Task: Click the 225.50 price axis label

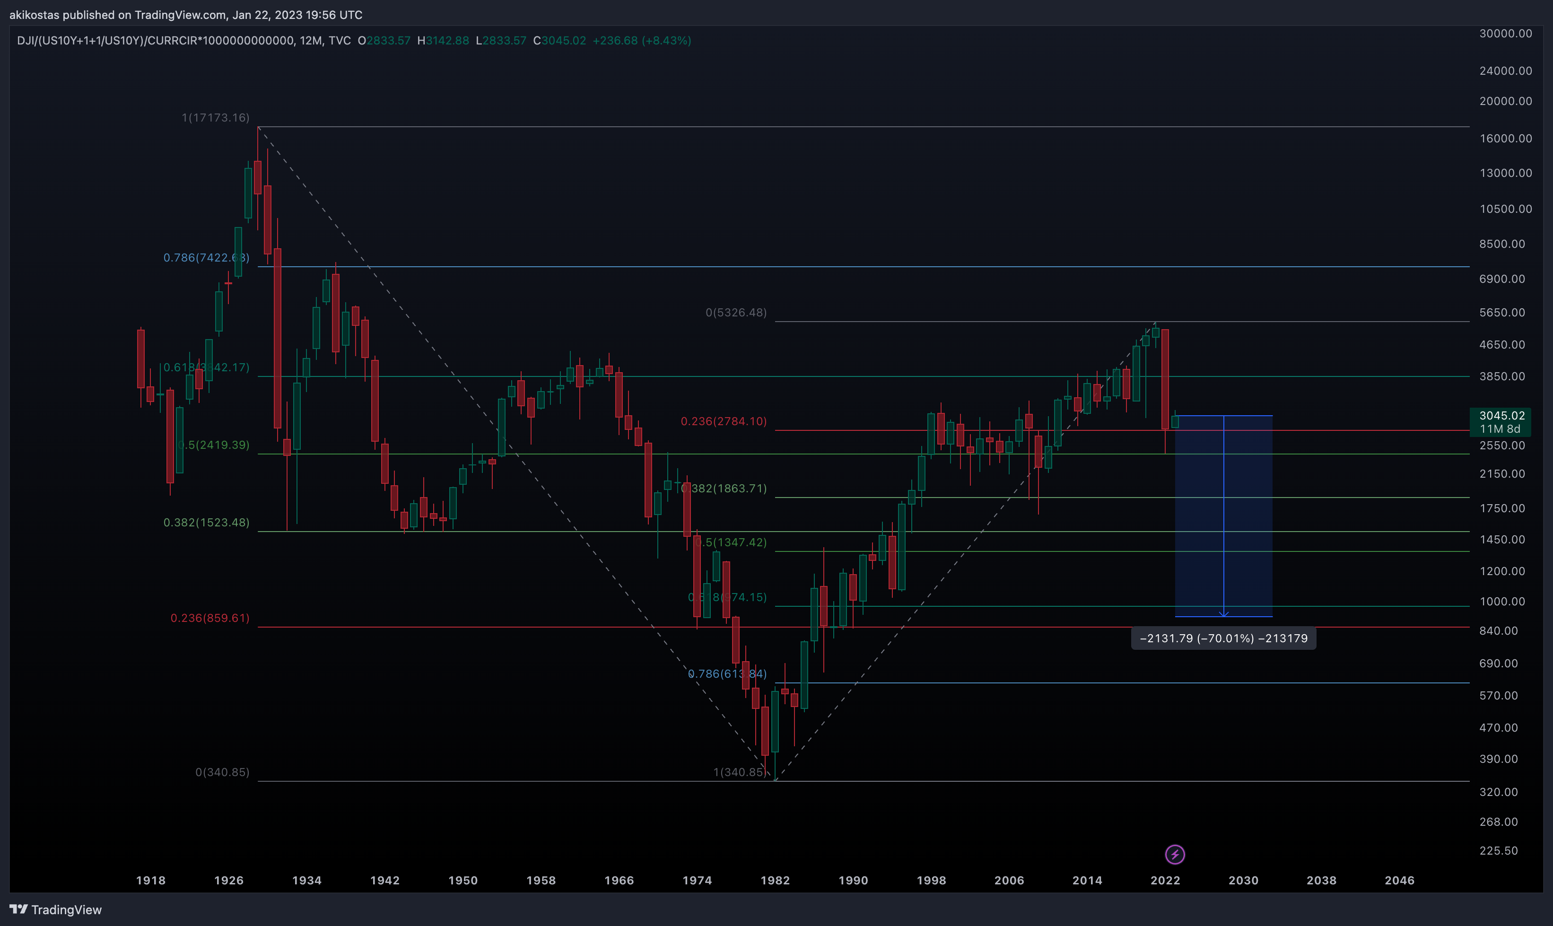Action: click(x=1499, y=850)
